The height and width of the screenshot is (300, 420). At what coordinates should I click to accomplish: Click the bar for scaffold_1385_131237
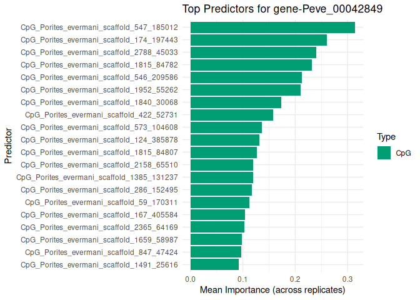(x=221, y=177)
